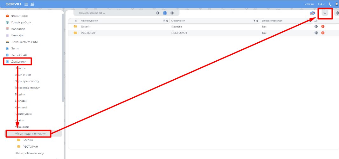Go to next page arrow in pagination

pos(172,13)
